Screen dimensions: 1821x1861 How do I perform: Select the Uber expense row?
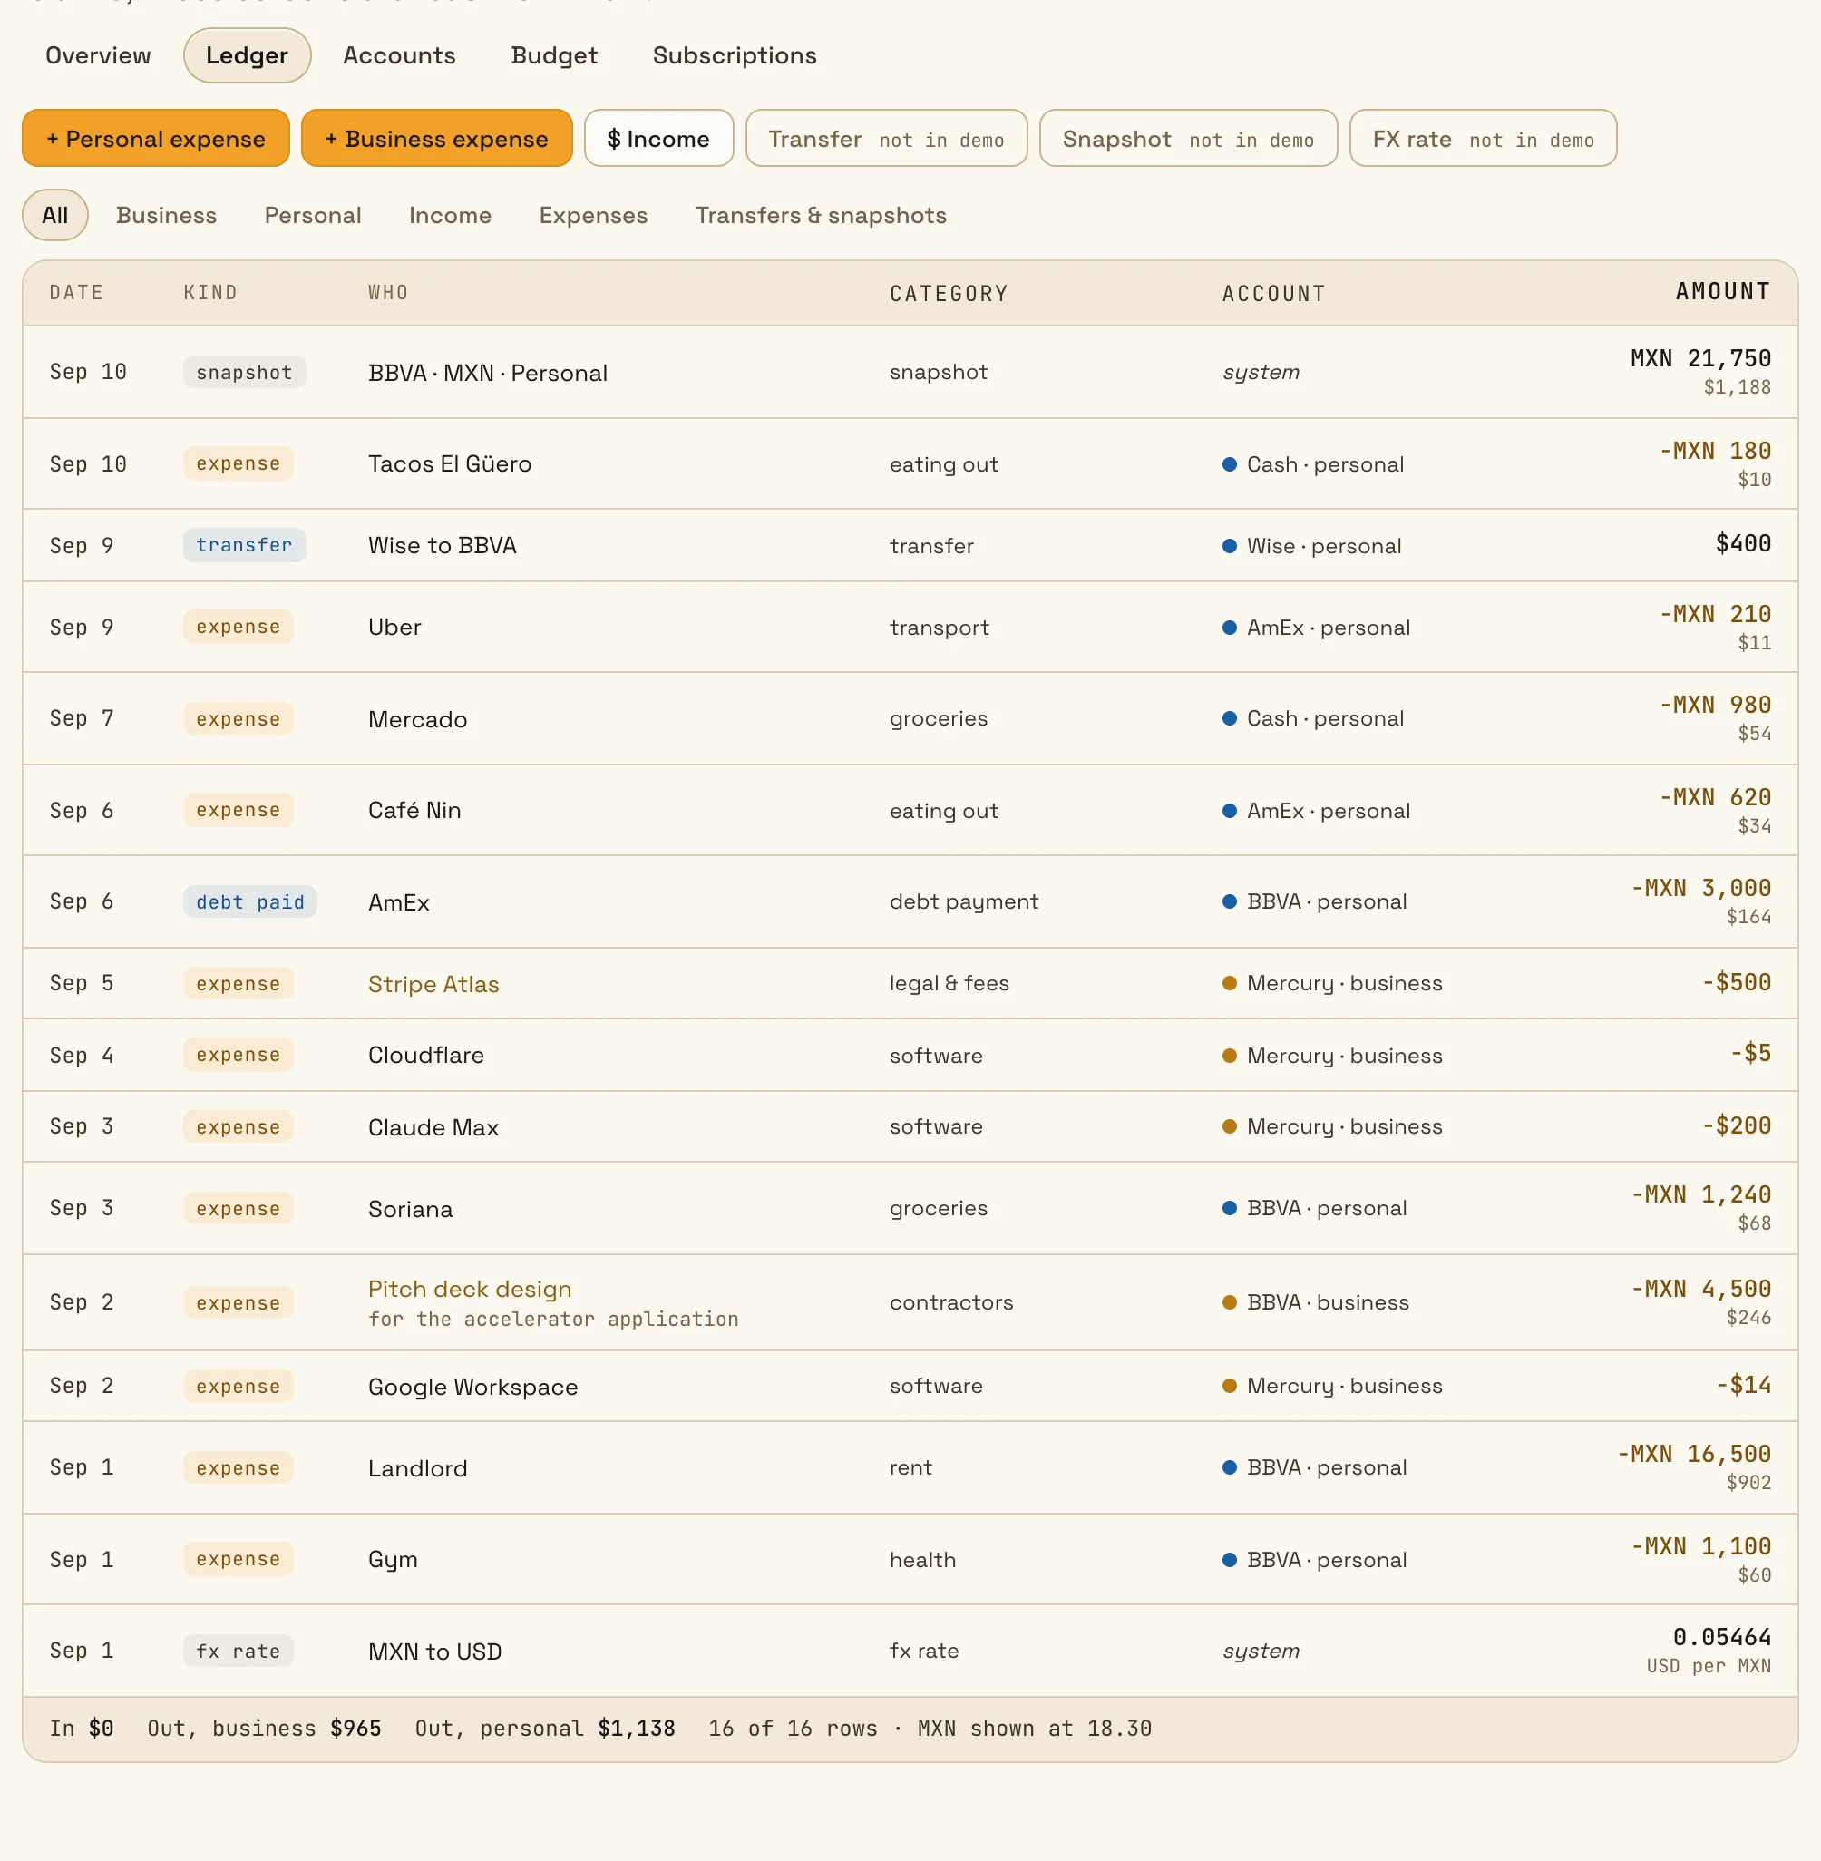click(910, 628)
